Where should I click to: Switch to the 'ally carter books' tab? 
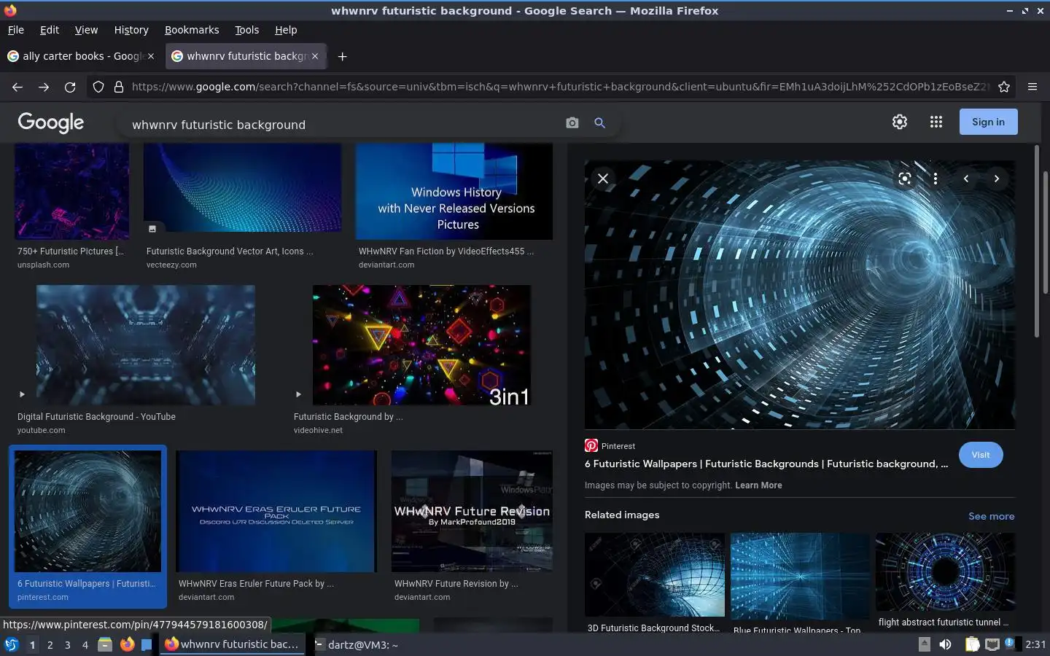click(81, 56)
